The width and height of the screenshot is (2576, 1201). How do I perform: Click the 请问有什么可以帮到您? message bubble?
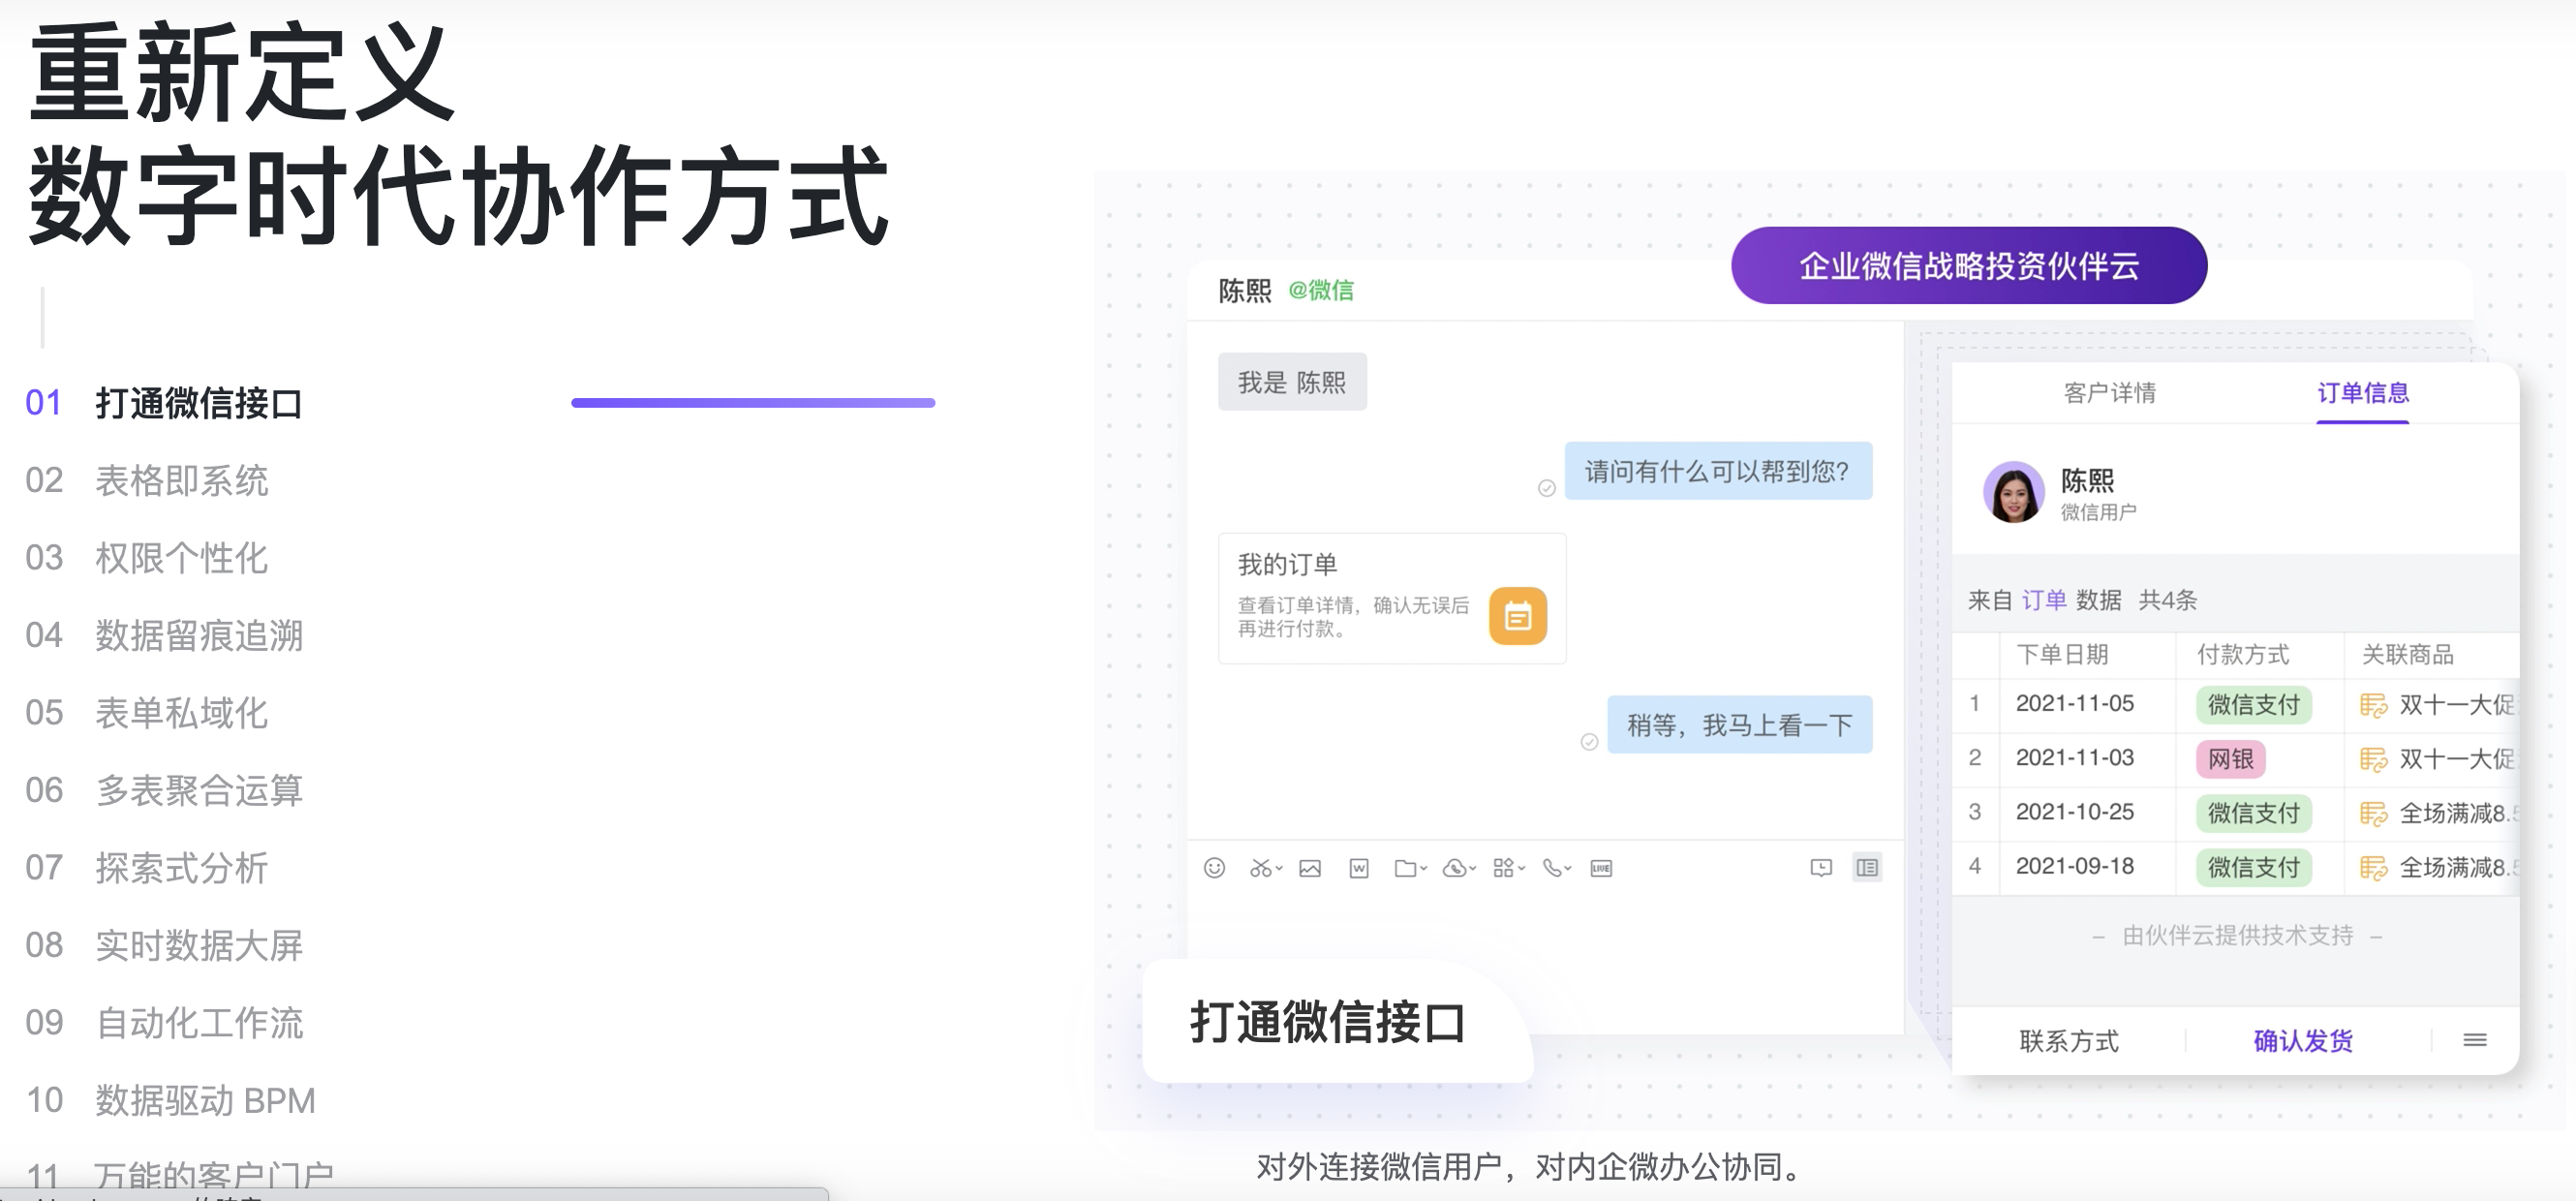(1718, 471)
